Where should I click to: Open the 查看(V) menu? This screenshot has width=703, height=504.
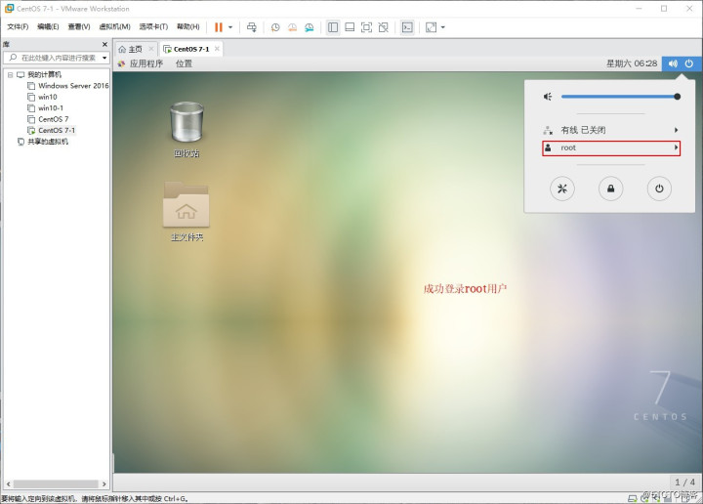pyautogui.click(x=79, y=27)
